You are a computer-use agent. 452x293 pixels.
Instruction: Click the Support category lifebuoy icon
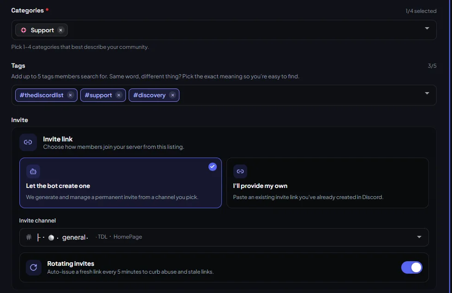tap(24, 30)
